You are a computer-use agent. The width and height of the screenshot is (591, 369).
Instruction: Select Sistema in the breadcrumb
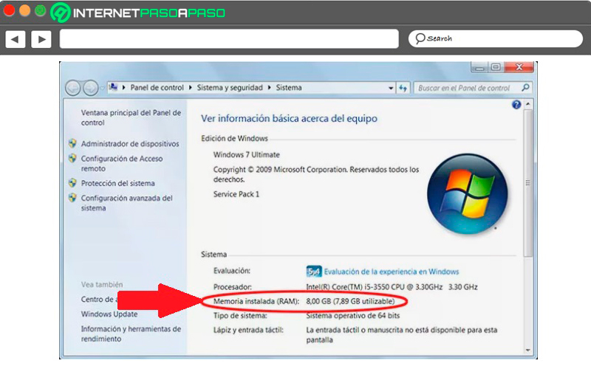(289, 88)
